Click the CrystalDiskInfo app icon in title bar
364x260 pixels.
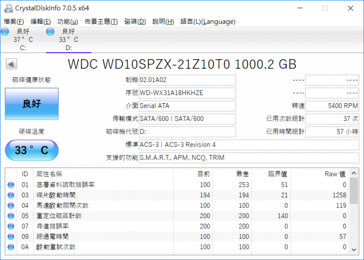[x=9, y=8]
